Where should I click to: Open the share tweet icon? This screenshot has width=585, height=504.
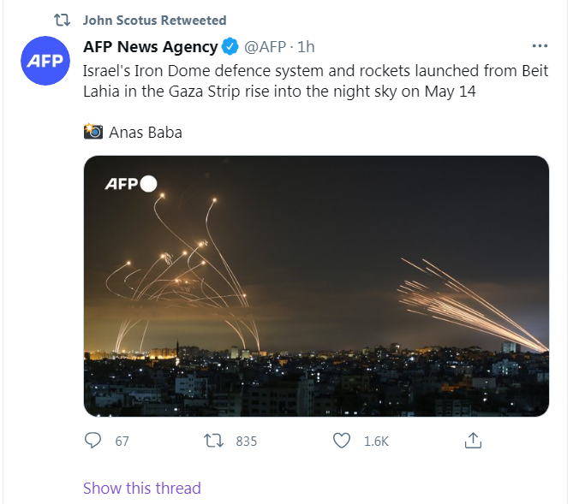473,441
